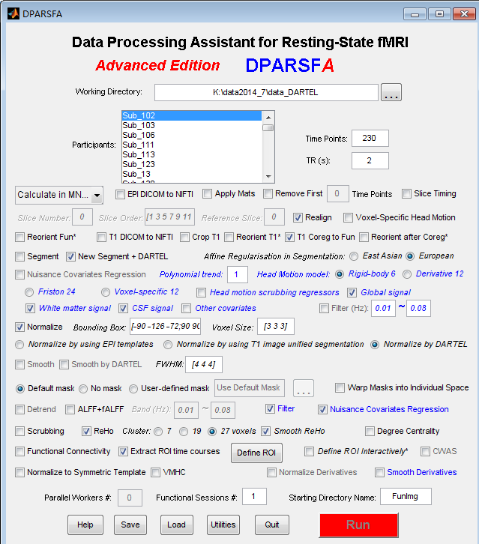Uncheck CSF signal checkbox
Viewport: 479px width, 544px height.
123,308
